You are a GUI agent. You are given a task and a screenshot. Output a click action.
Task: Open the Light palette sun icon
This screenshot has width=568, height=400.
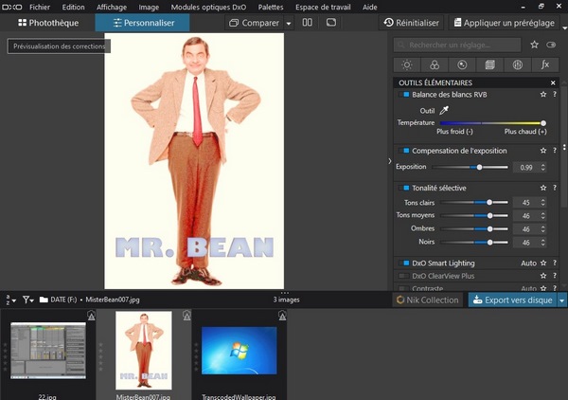[407, 64]
